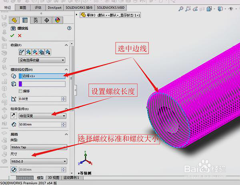
Task: Click the load favorite icon
Action: coord(48,52)
